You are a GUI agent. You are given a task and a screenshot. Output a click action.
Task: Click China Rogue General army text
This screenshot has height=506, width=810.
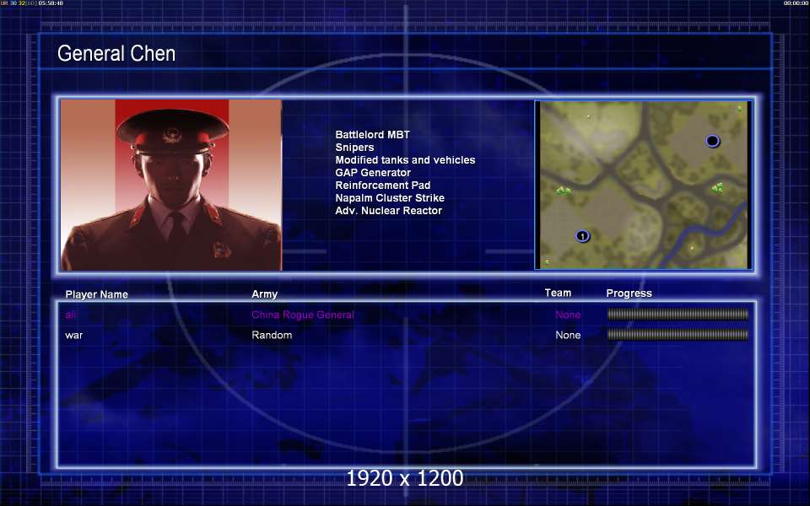[303, 315]
